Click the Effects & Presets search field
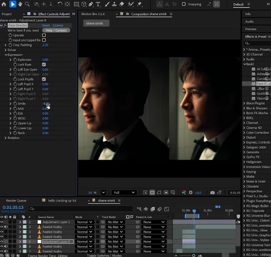 pyautogui.click(x=258, y=43)
